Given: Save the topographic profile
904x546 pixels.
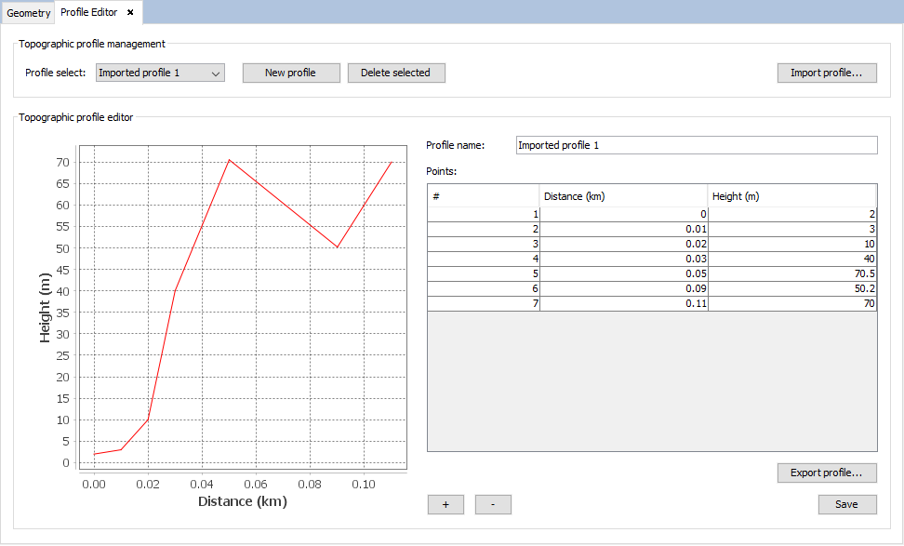Looking at the screenshot, I should [846, 504].
